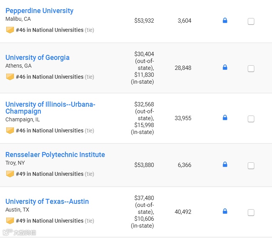Tick the University of Georgia checkbox
Viewport: 272px width, 238px height.
(251, 69)
